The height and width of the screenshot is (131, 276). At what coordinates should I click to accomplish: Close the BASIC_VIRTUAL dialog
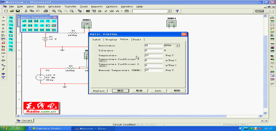[x=184, y=34]
